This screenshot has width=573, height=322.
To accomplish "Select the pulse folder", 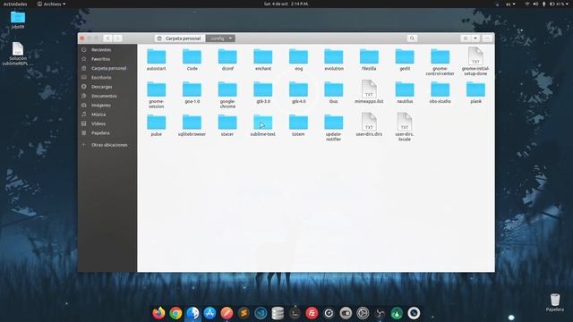I will pos(157,125).
